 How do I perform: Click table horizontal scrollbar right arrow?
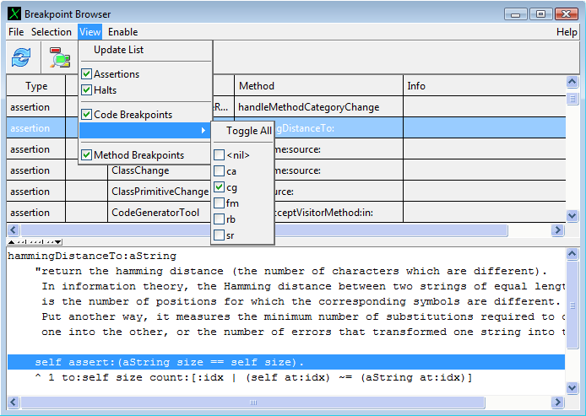(557, 230)
